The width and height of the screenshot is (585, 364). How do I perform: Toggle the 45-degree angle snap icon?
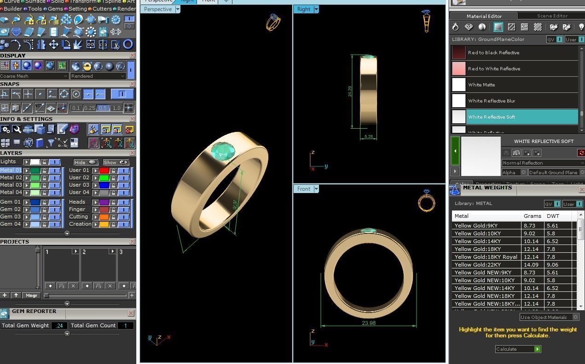[x=40, y=108]
